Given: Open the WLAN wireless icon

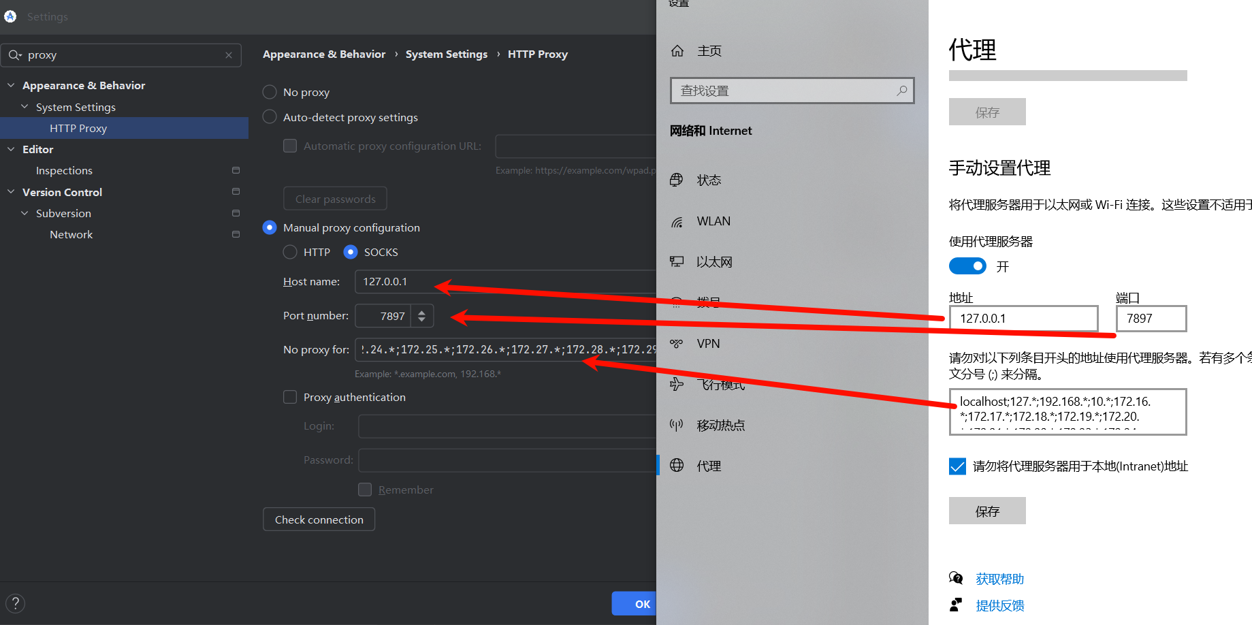Looking at the screenshot, I should coord(677,221).
